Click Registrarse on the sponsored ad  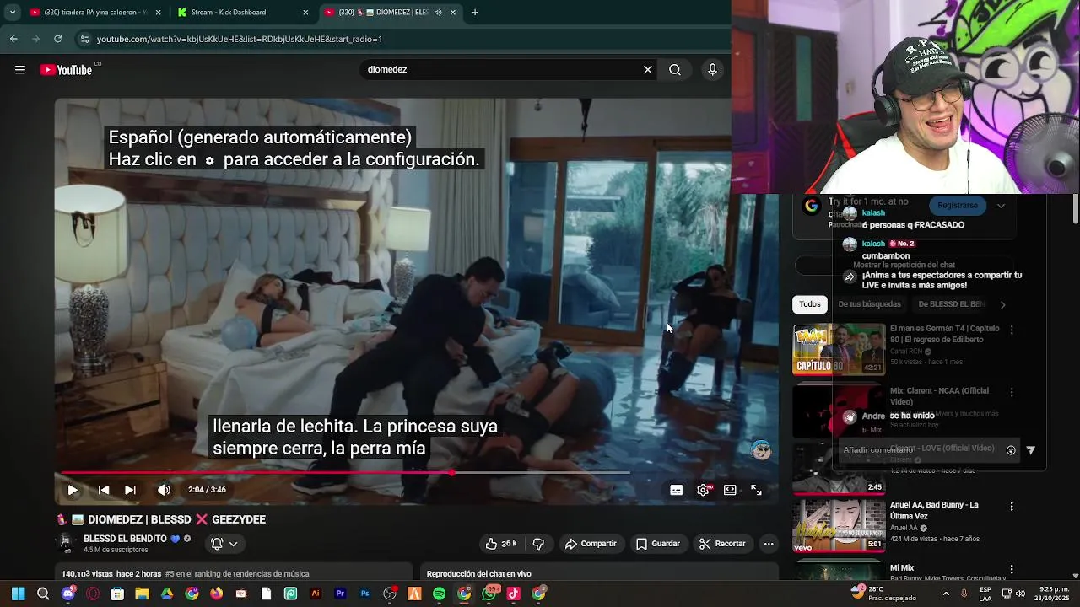[x=958, y=206]
